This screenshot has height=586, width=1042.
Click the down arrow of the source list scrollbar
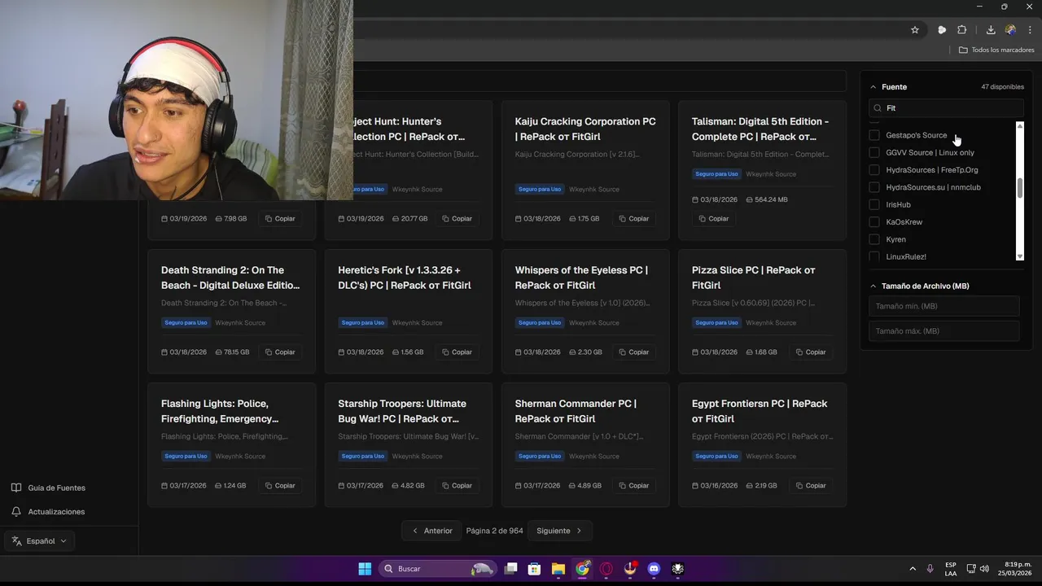[x=1020, y=257]
